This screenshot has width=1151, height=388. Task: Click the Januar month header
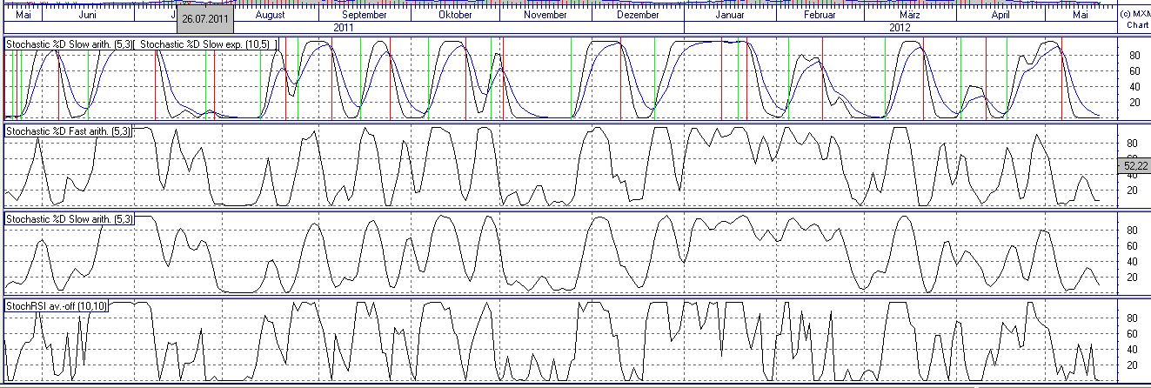[x=729, y=15]
